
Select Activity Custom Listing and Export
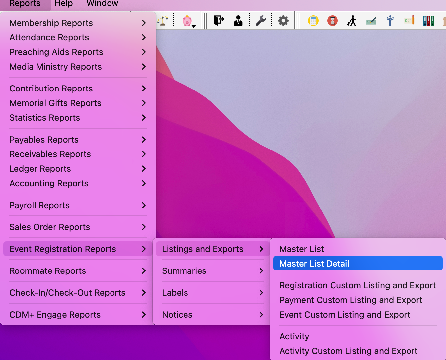point(348,351)
